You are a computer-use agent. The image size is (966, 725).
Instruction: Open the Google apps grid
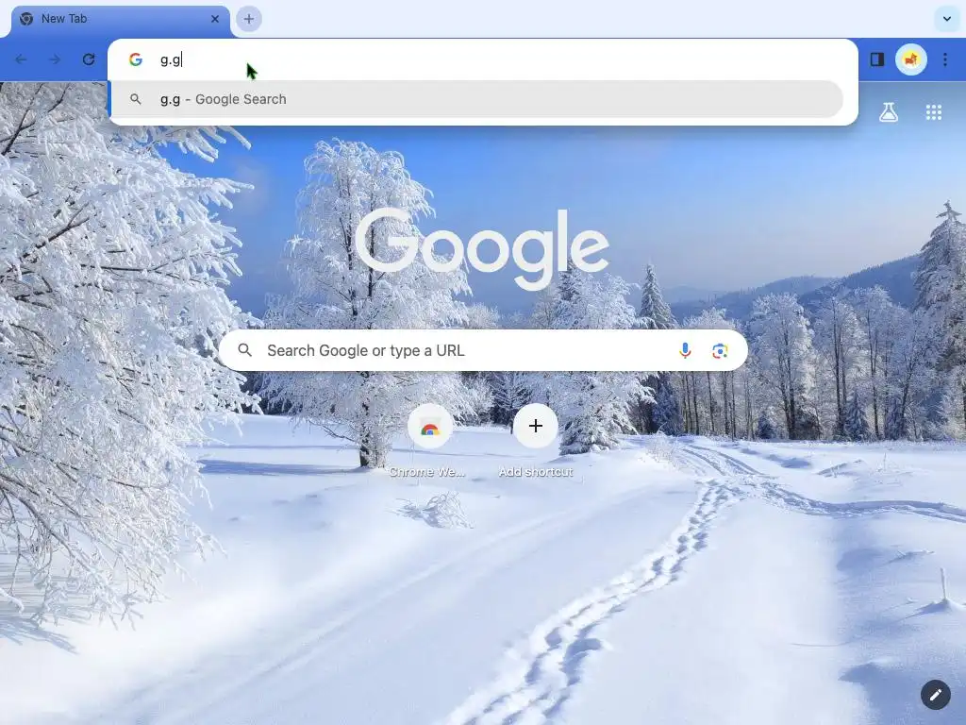[x=933, y=112]
